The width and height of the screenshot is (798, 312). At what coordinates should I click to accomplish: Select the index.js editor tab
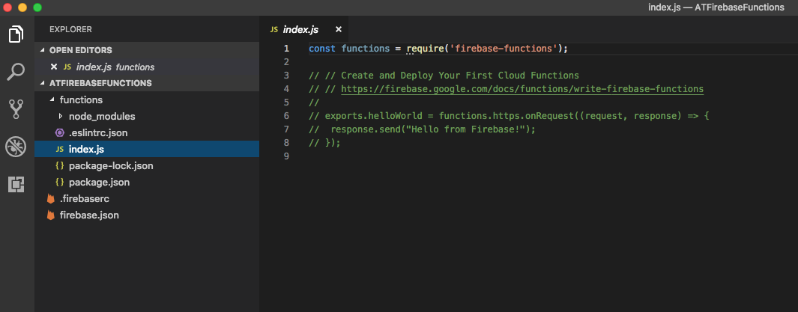coord(300,29)
